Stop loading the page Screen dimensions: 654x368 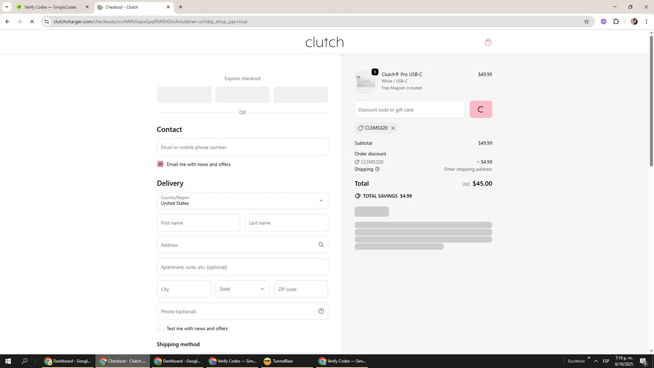click(x=32, y=21)
